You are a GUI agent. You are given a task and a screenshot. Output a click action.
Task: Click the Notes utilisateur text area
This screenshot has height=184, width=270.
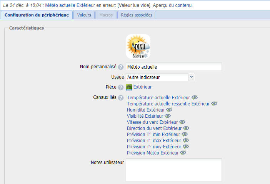pyautogui.click(x=174, y=170)
